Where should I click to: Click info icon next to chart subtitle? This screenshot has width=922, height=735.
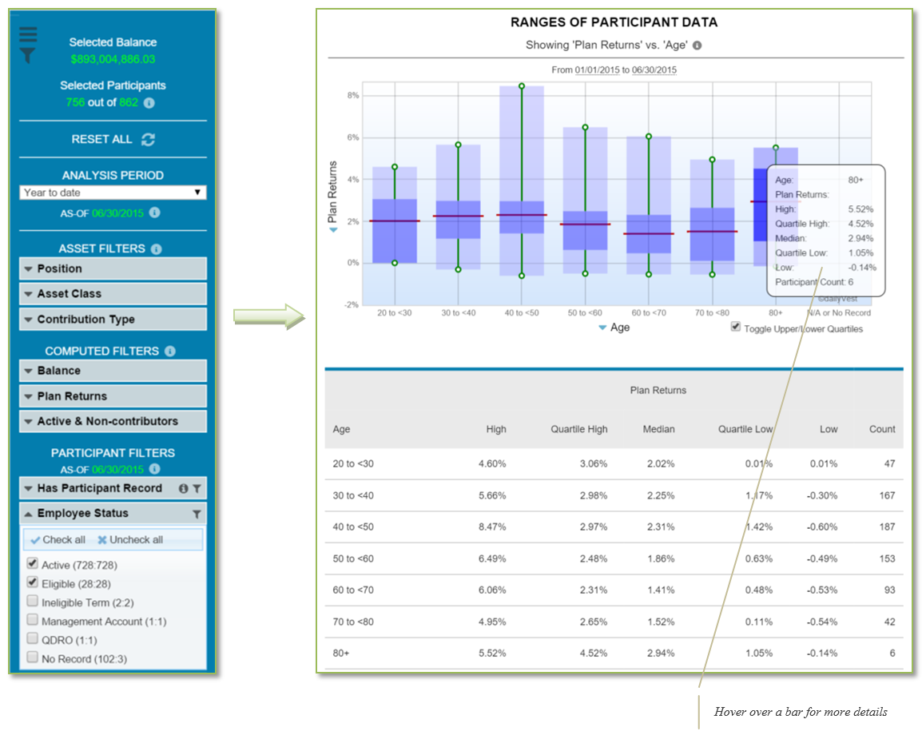click(x=697, y=46)
